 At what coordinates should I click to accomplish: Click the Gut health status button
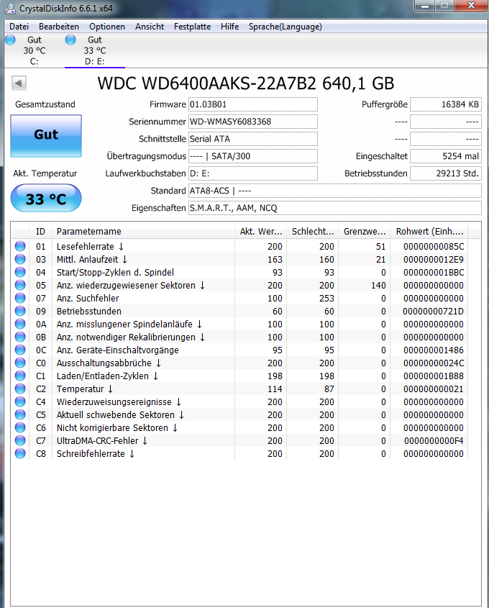[x=46, y=136]
